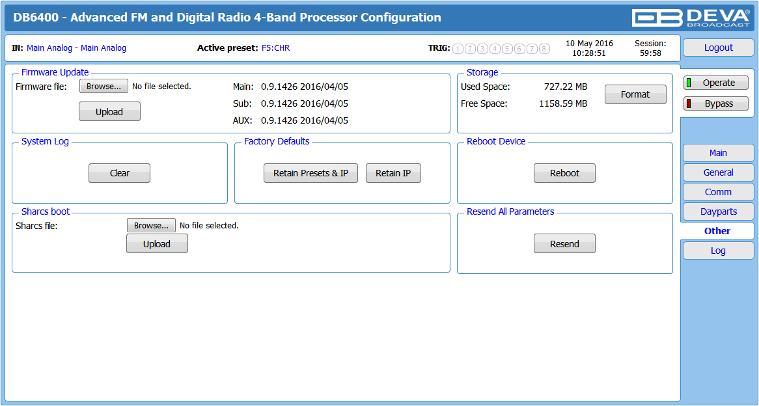Clear the system log

pos(119,173)
